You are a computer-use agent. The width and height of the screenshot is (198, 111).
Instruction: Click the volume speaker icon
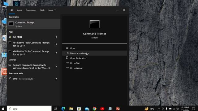[x=178, y=109]
